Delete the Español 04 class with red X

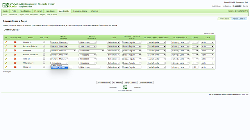point(15,51)
